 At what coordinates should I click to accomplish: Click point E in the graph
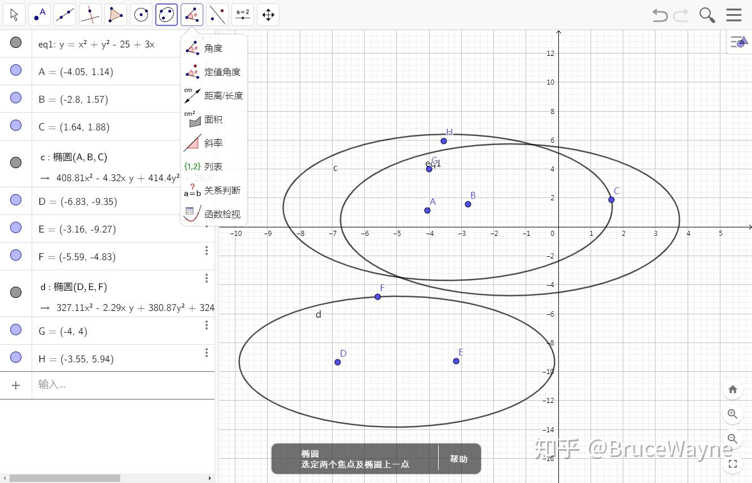coord(456,361)
